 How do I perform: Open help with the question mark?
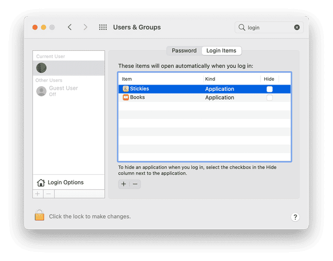pyautogui.click(x=295, y=217)
